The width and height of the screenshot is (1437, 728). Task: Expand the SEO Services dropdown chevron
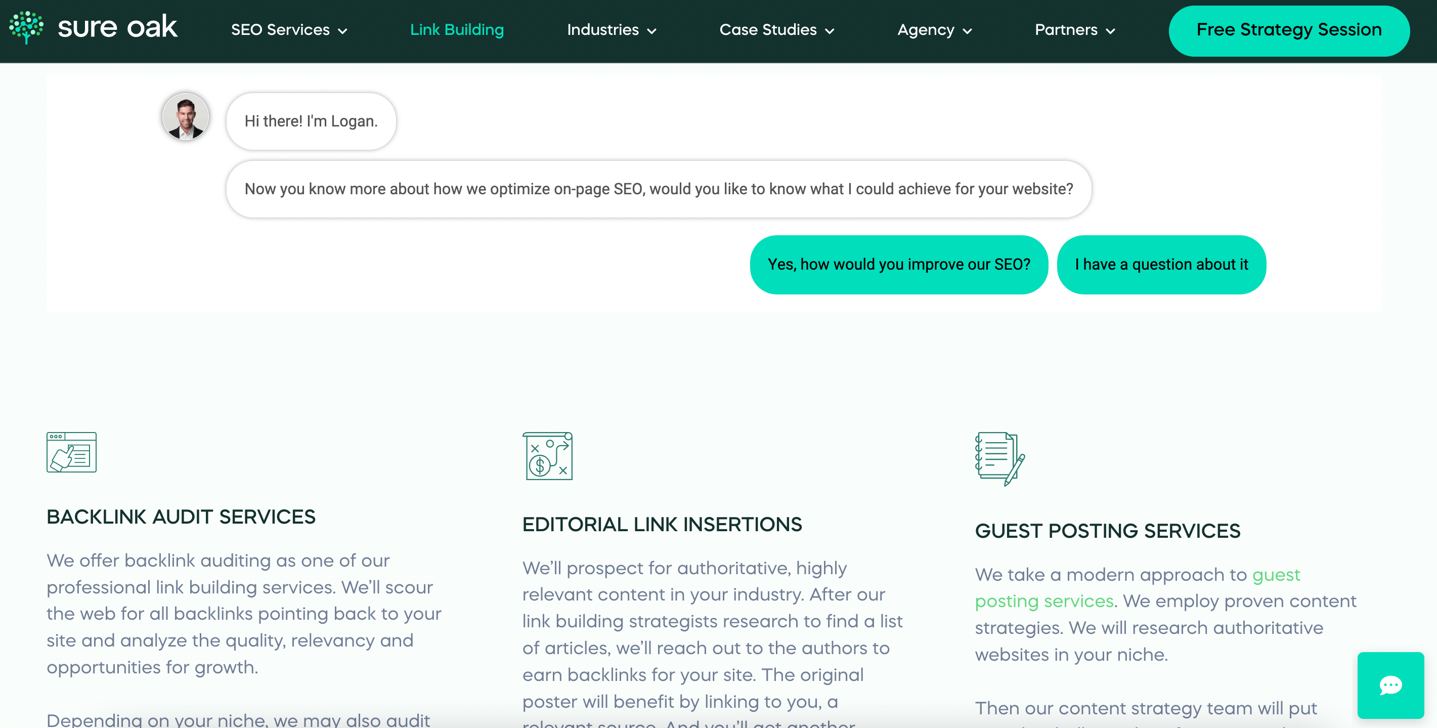click(343, 31)
